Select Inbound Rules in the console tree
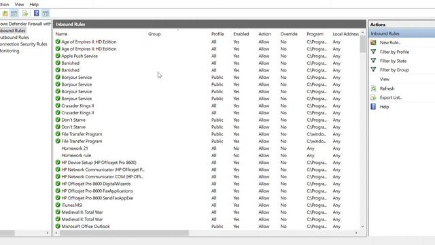Viewport: 435px width, 245px height. tap(13, 31)
